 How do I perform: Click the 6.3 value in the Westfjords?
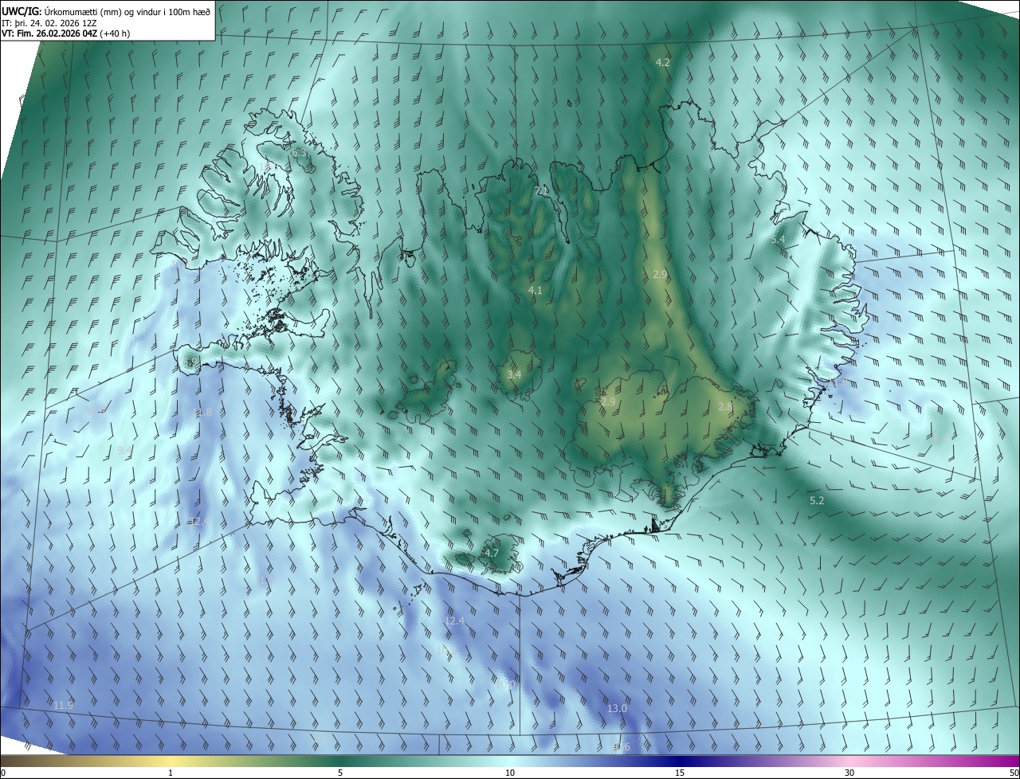[x=299, y=152]
